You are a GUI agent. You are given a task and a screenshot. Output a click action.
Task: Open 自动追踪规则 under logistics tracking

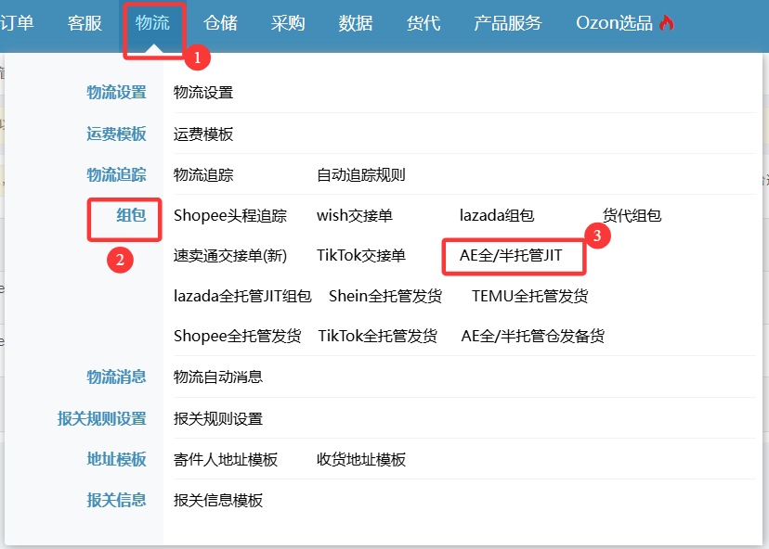[360, 175]
